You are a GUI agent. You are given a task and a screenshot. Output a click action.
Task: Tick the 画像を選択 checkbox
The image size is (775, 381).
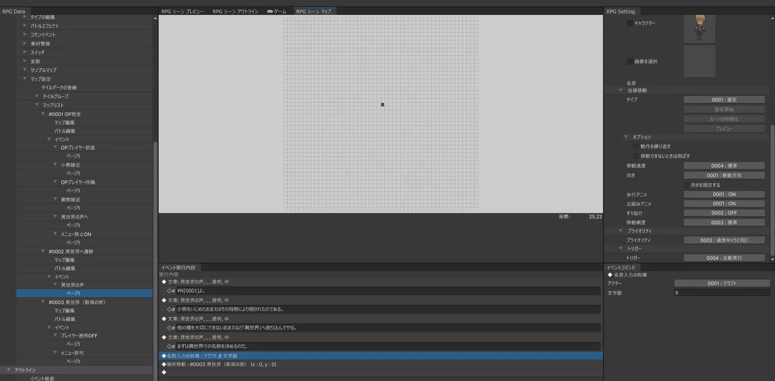(630, 62)
